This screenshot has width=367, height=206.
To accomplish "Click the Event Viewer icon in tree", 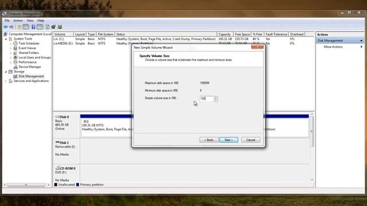I will tap(15, 48).
